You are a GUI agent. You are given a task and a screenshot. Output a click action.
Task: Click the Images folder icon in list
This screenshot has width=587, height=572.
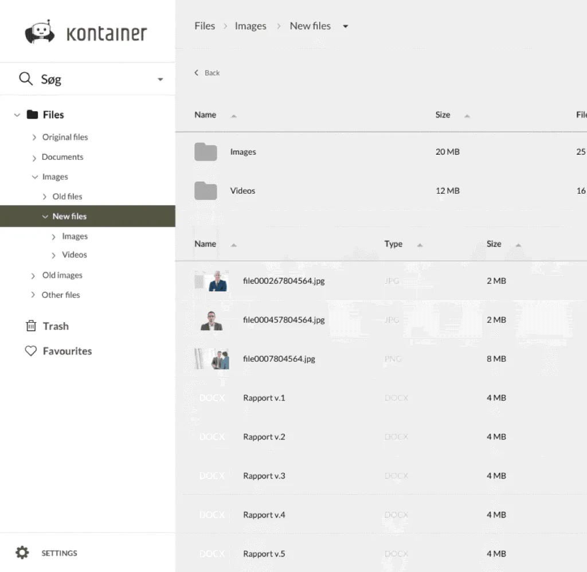pos(206,152)
